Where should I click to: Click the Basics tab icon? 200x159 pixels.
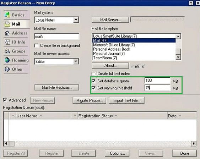tap(7, 15)
